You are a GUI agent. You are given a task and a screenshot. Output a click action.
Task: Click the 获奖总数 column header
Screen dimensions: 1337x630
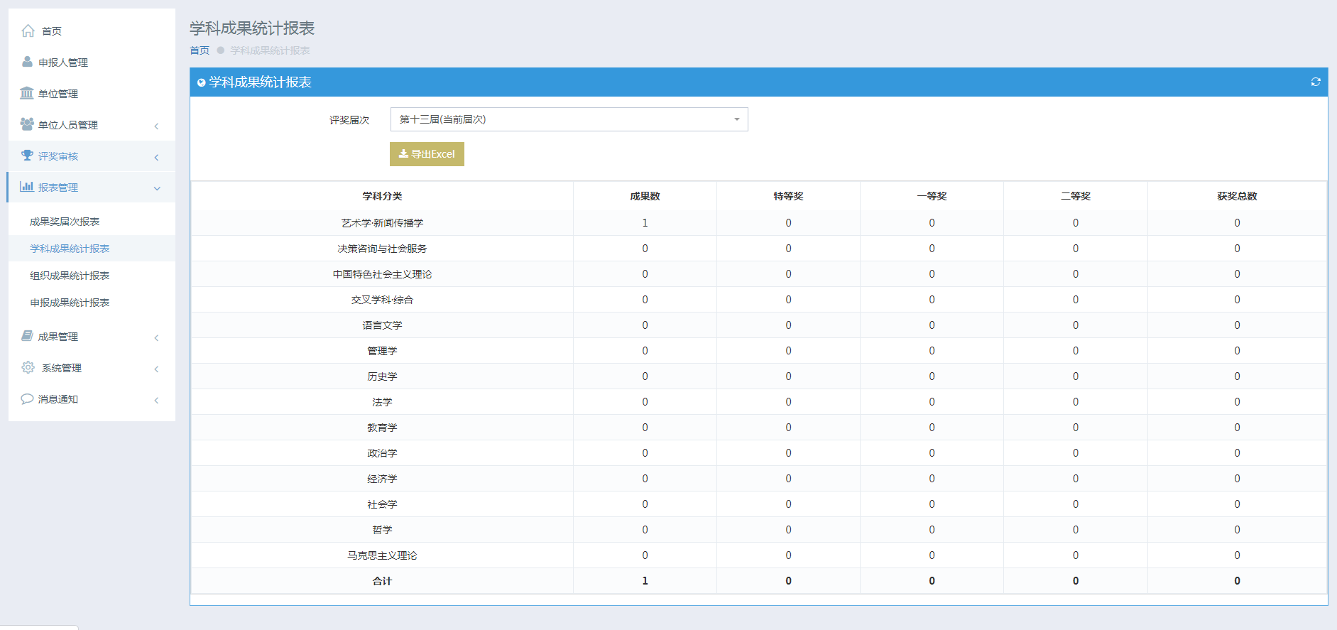click(x=1237, y=196)
